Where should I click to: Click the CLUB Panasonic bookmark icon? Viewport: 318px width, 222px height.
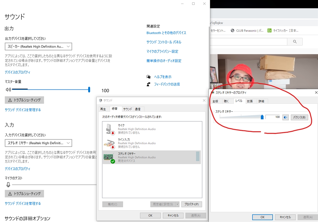tap(232, 31)
